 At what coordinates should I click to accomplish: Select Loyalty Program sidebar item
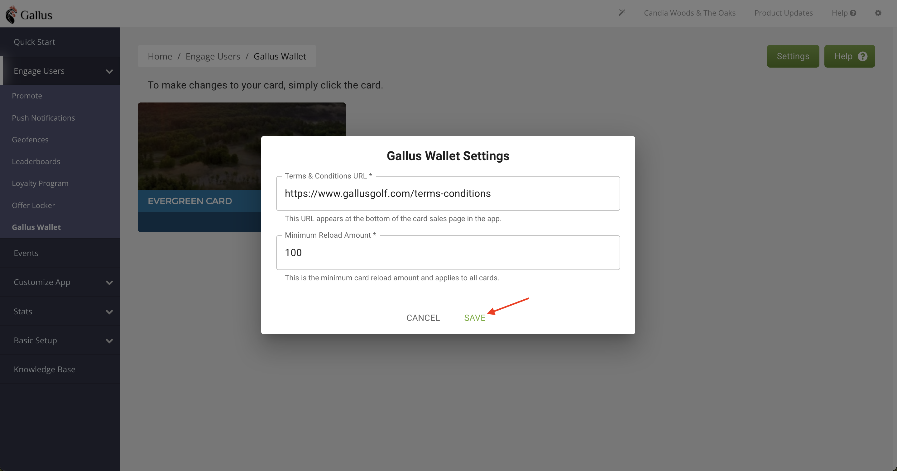tap(40, 183)
